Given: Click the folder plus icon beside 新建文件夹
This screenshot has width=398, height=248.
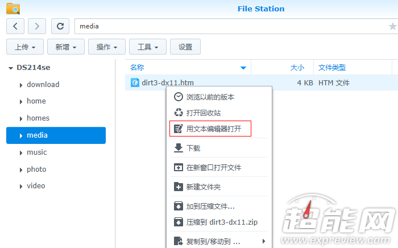Looking at the screenshot, I should (178, 187).
